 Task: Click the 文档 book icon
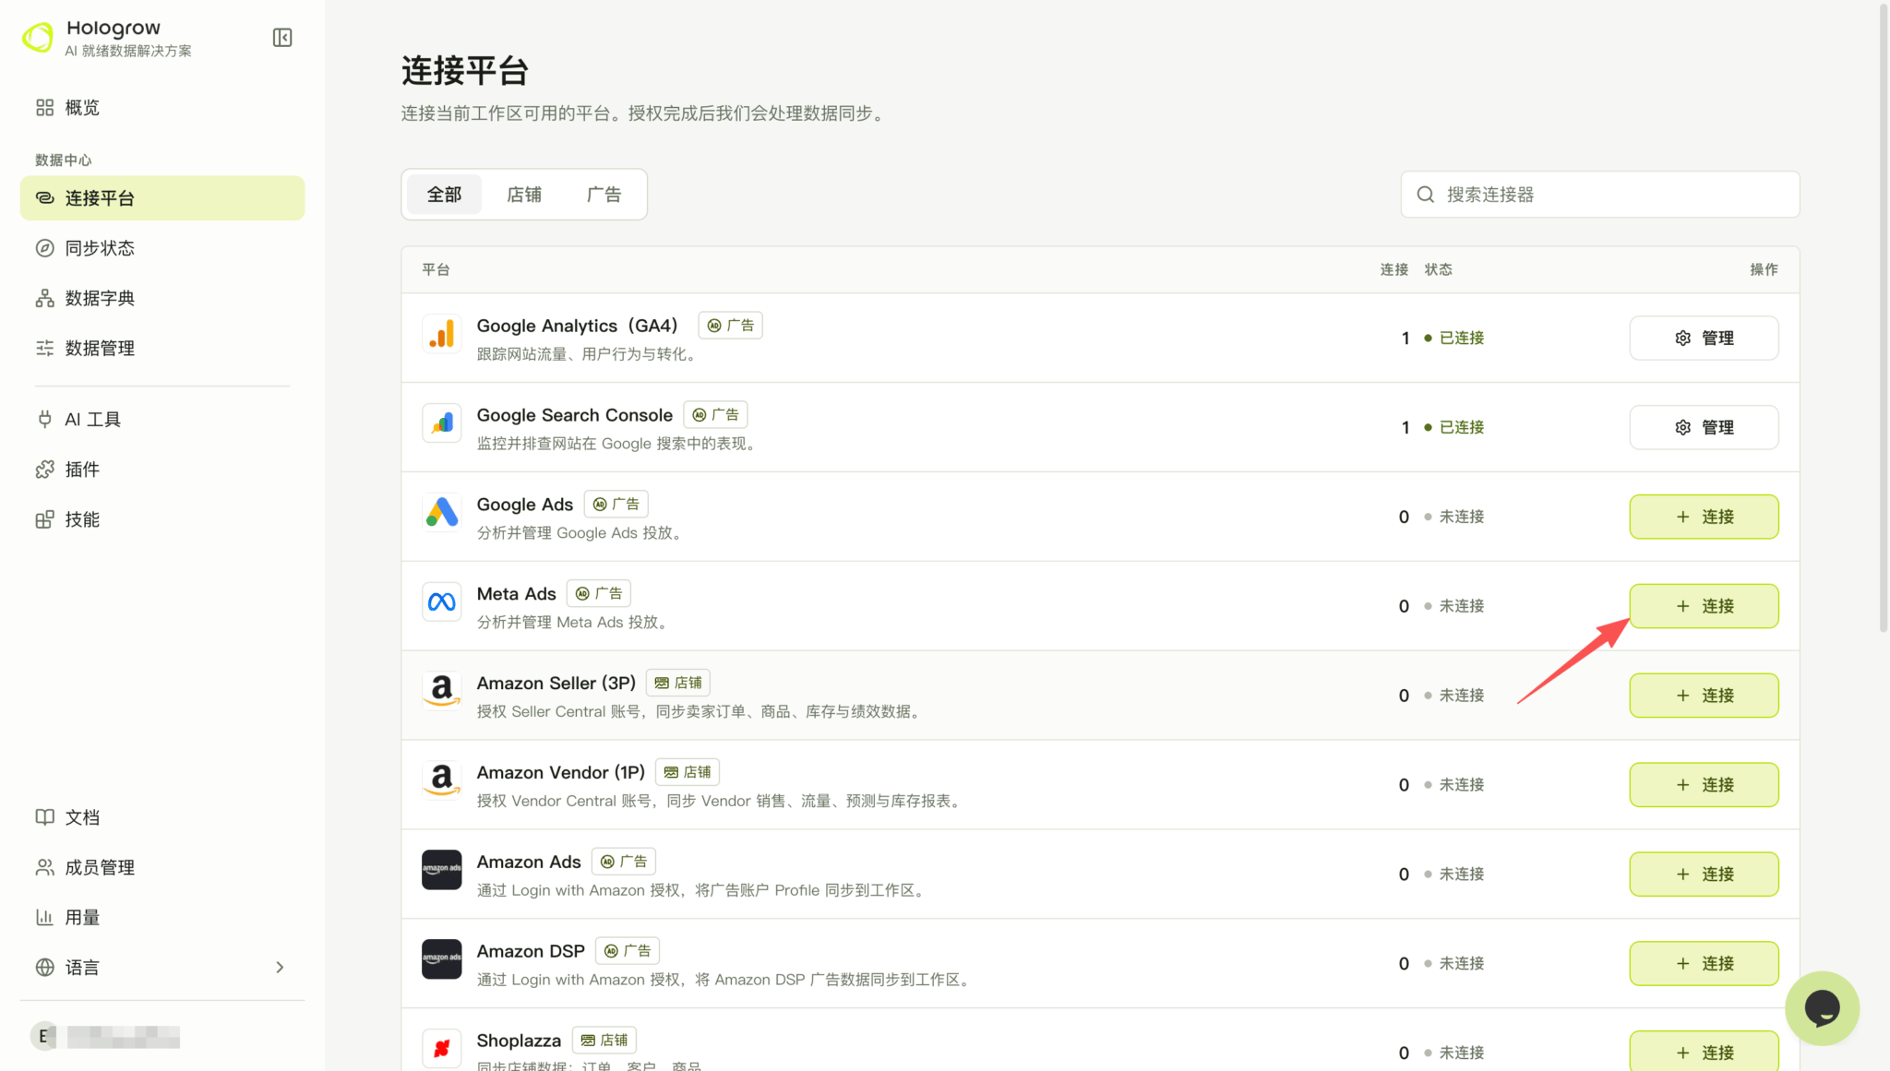tap(44, 817)
